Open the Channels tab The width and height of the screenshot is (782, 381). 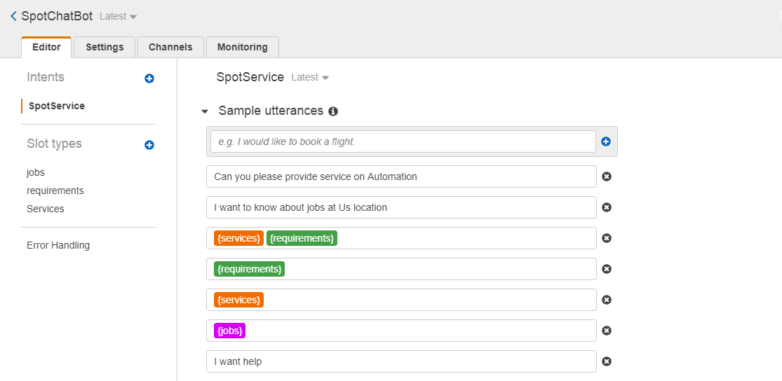[x=170, y=48]
